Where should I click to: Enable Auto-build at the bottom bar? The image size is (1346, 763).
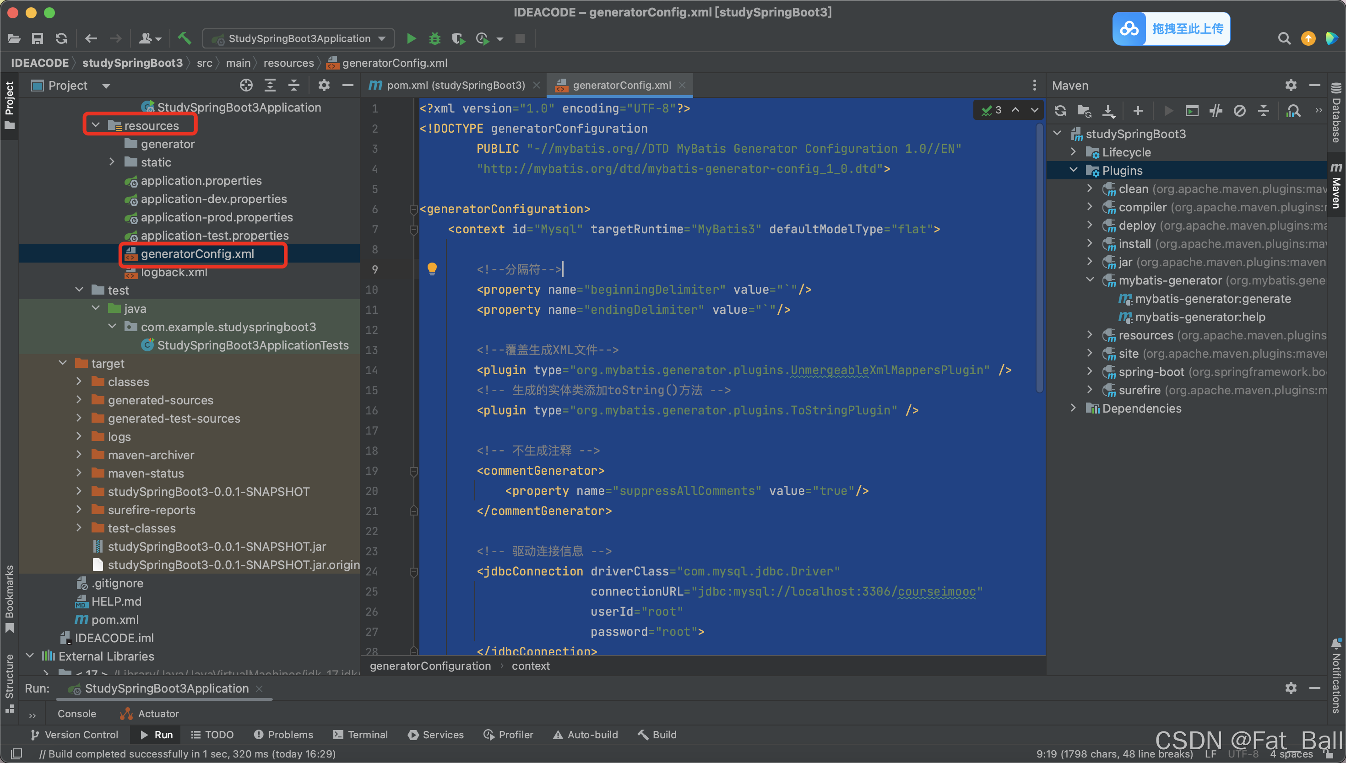[x=585, y=735]
